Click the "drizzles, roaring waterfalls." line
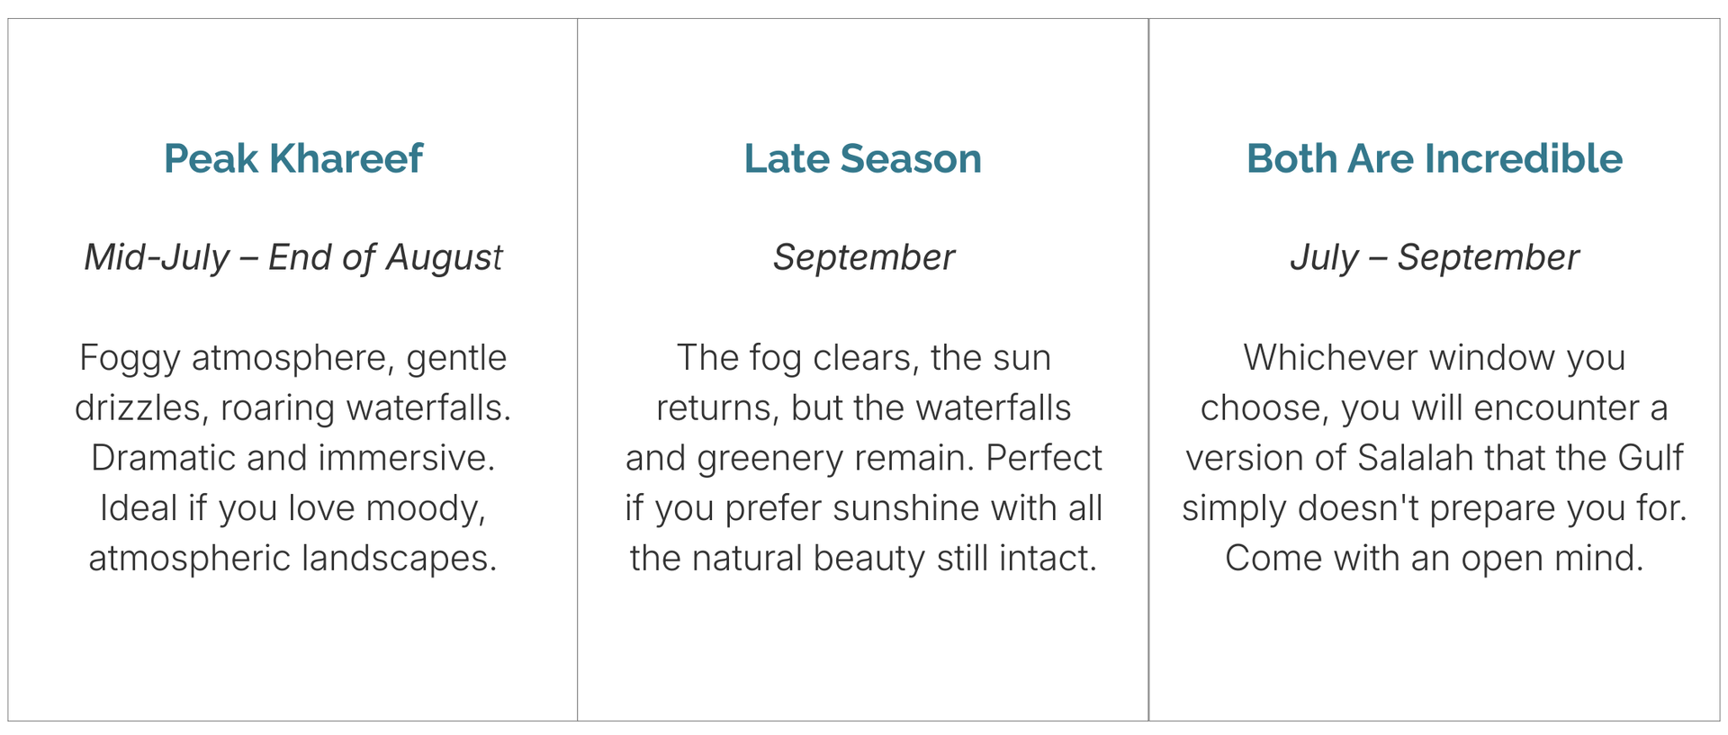This screenshot has height=735, width=1728. coord(292,408)
